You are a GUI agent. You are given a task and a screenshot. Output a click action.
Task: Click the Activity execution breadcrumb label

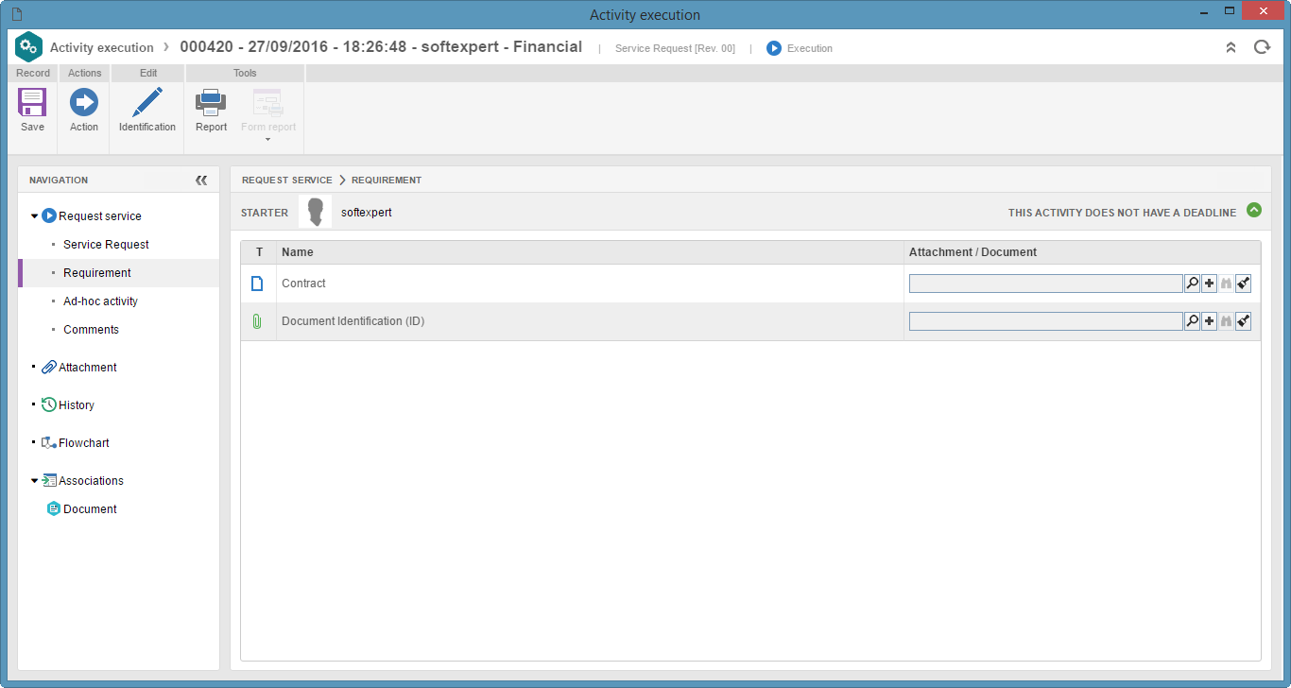tap(102, 47)
